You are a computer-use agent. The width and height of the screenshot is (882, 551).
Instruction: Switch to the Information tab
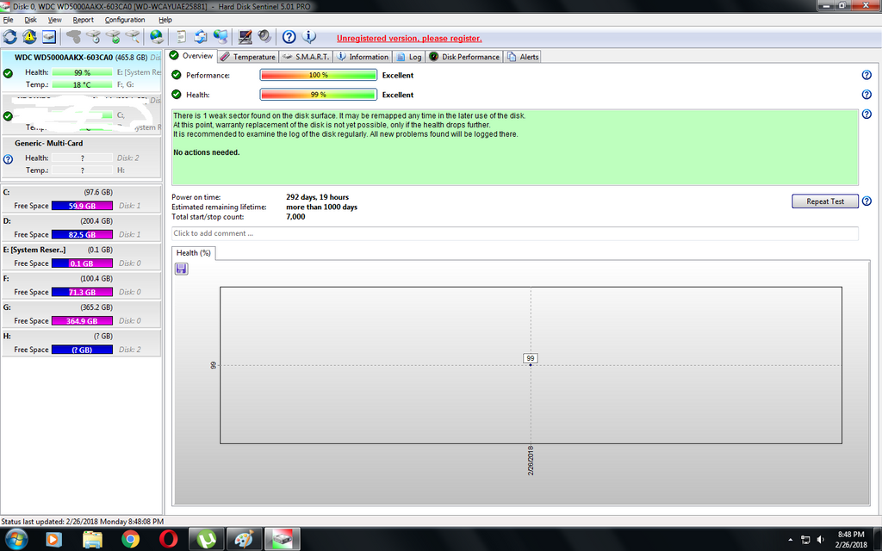pos(363,57)
